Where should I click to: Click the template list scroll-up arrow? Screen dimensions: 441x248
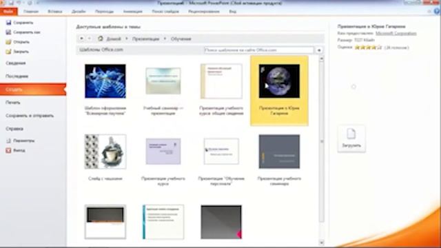point(322,59)
